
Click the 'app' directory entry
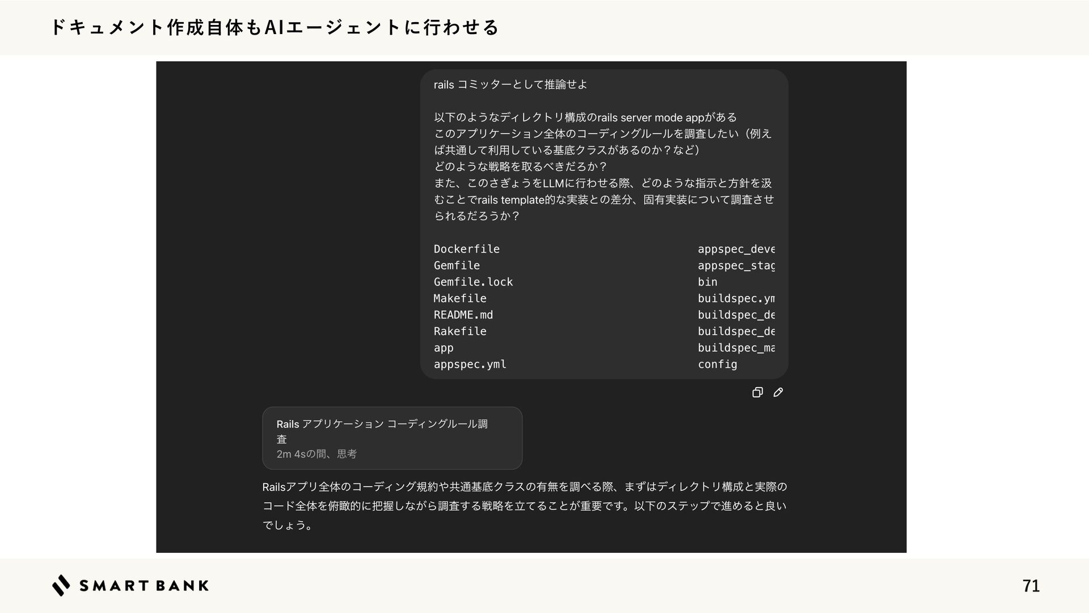click(x=444, y=348)
